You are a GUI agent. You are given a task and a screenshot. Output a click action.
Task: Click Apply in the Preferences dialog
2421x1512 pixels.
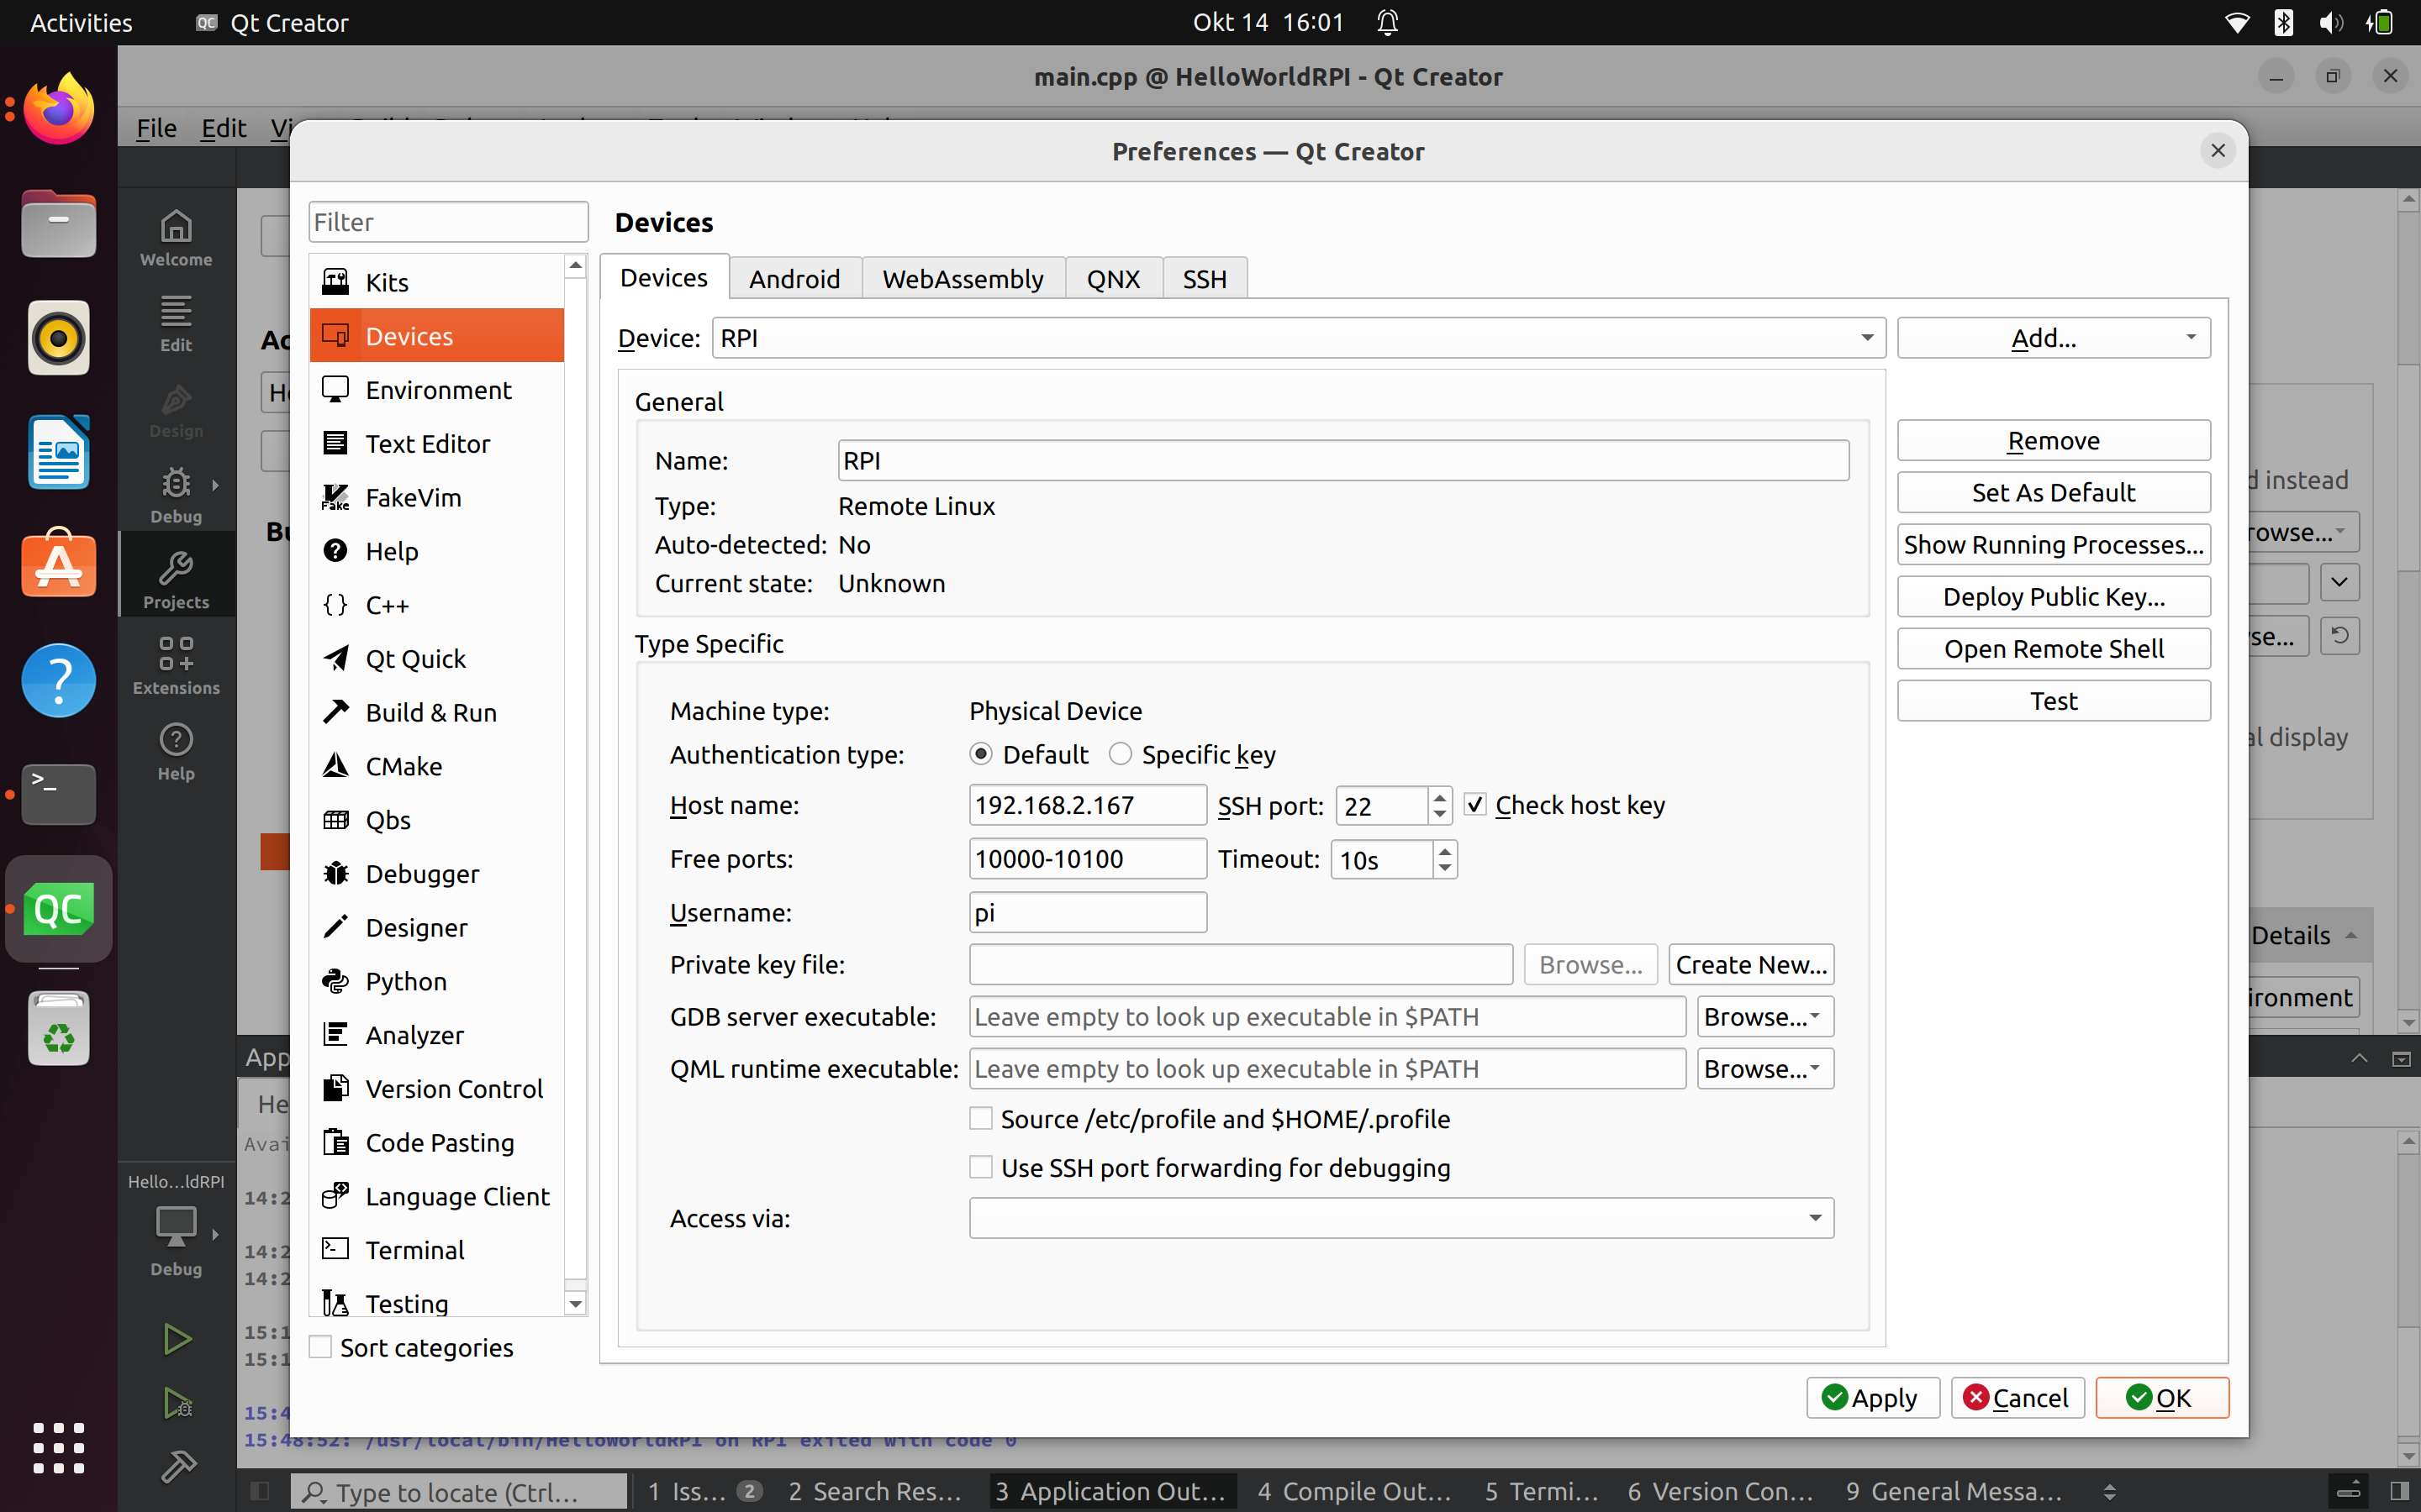click(x=1872, y=1398)
